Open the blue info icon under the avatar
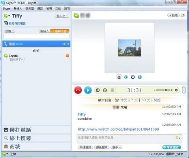189x158 pixels. [140, 77]
